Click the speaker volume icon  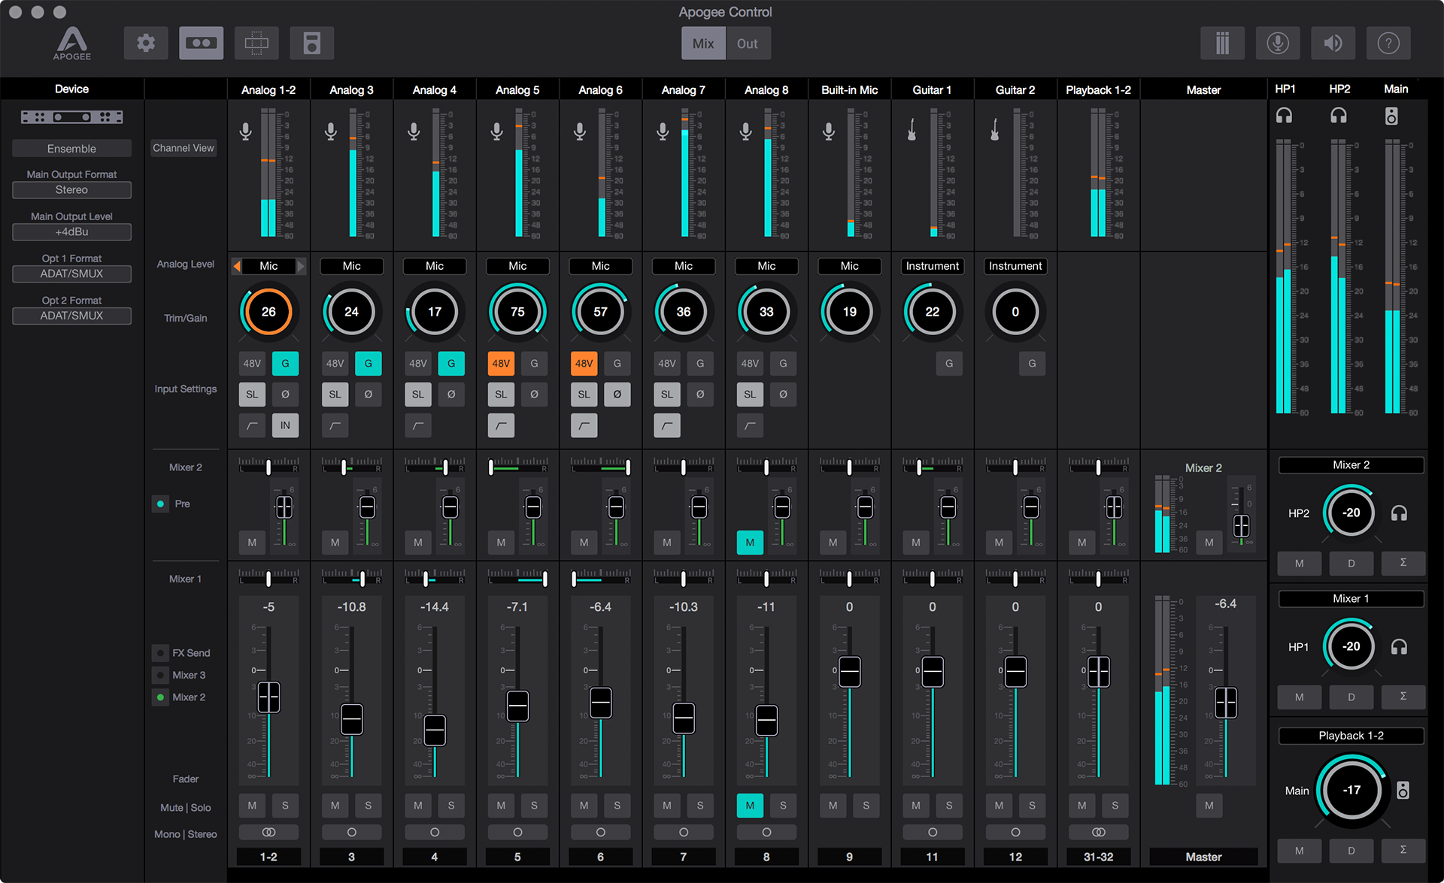tap(1333, 43)
